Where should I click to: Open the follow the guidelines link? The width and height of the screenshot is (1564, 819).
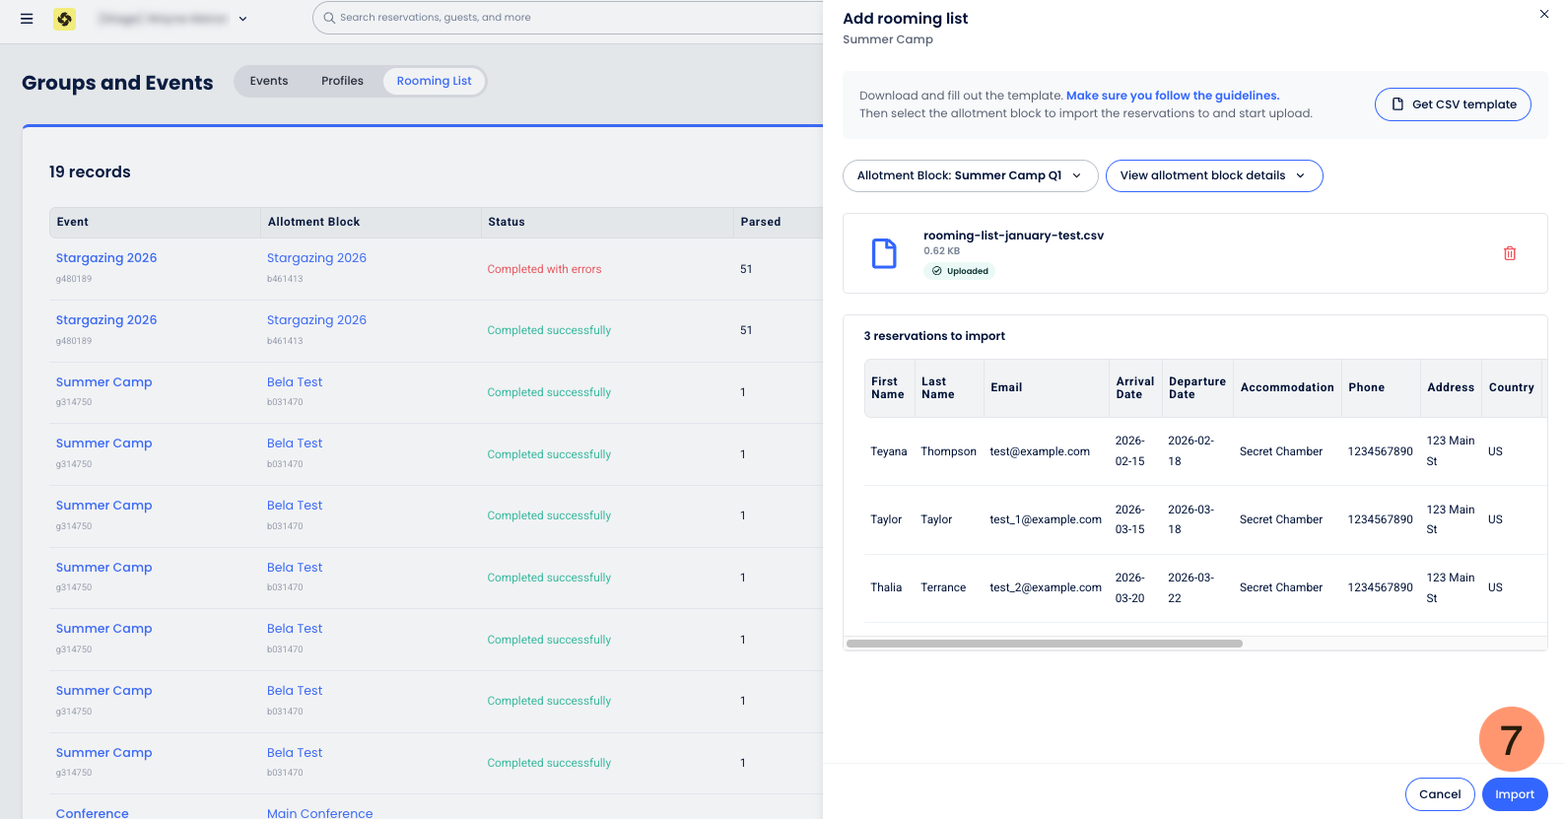1172,96
